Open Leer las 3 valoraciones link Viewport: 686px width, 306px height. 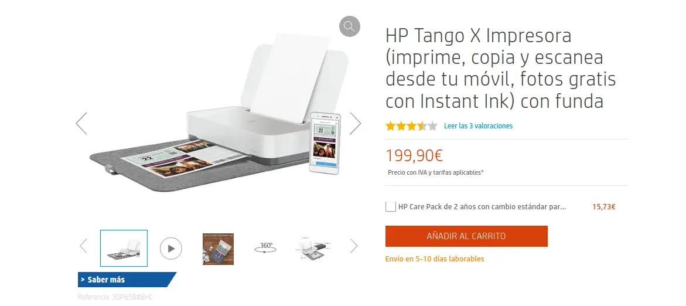pos(478,126)
